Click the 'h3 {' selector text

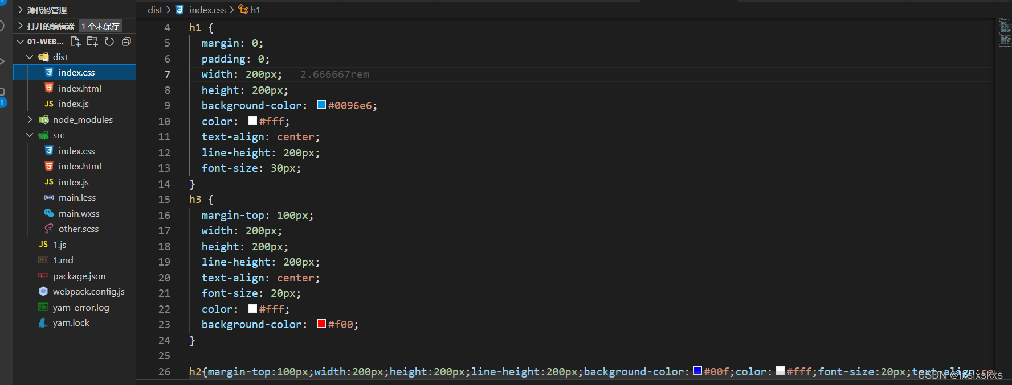pyautogui.click(x=201, y=200)
